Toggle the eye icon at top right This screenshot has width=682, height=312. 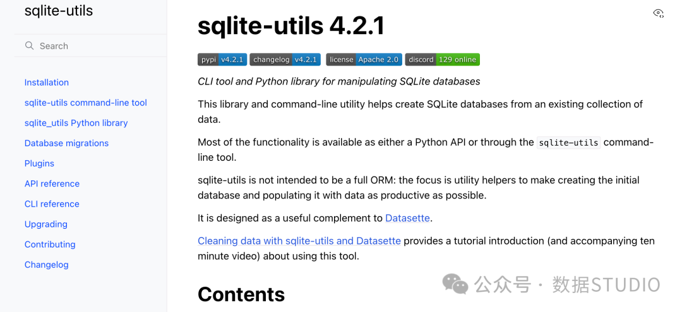(659, 13)
